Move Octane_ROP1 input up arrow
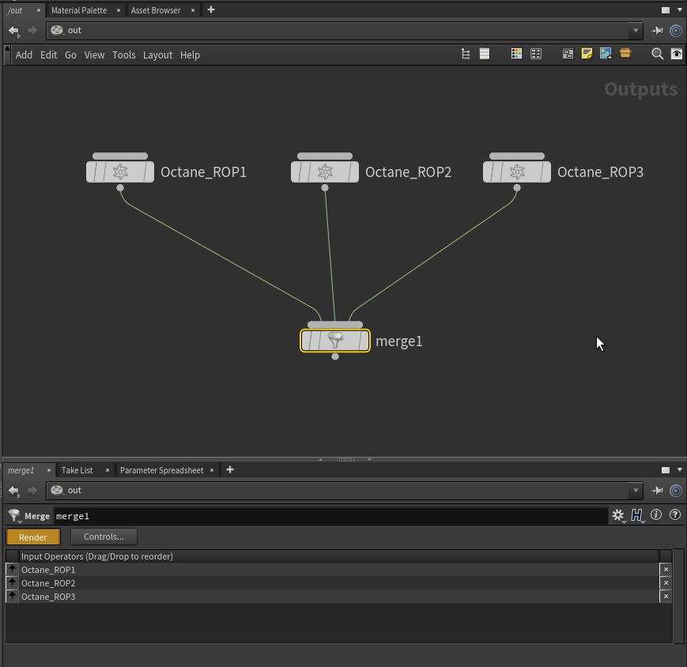This screenshot has width=687, height=667. click(12, 569)
